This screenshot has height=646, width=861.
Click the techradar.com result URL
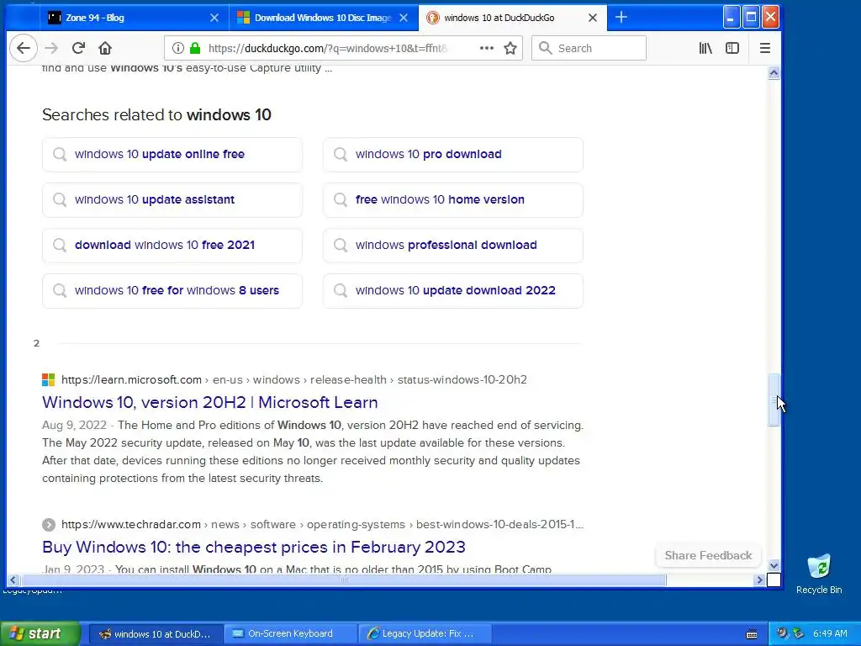pyautogui.click(x=322, y=525)
